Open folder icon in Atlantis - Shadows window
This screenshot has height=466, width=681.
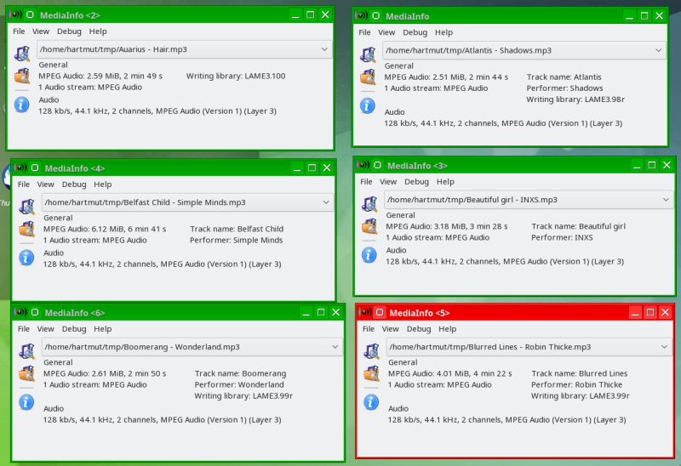[x=368, y=77]
